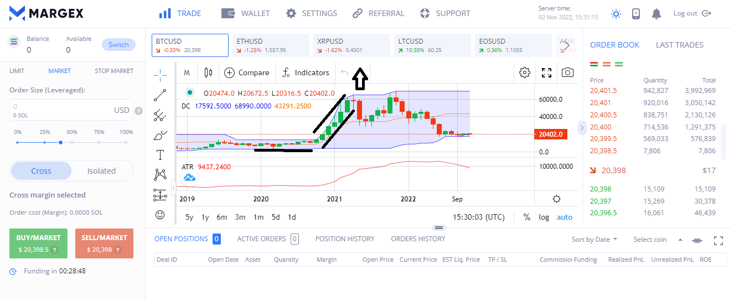Open the POSITION HISTORY tab
The height and width of the screenshot is (301, 734).
click(345, 239)
